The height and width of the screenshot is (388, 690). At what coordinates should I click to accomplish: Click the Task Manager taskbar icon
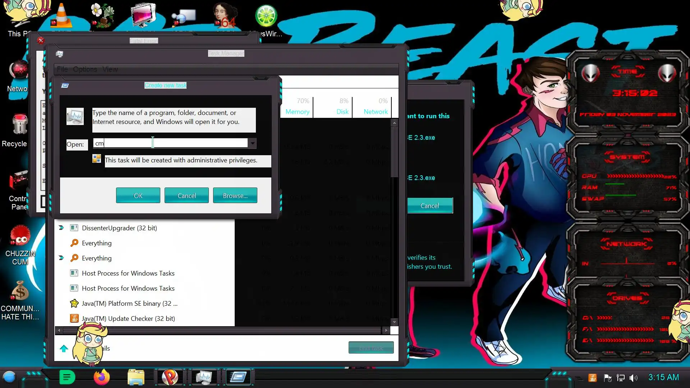point(204,377)
